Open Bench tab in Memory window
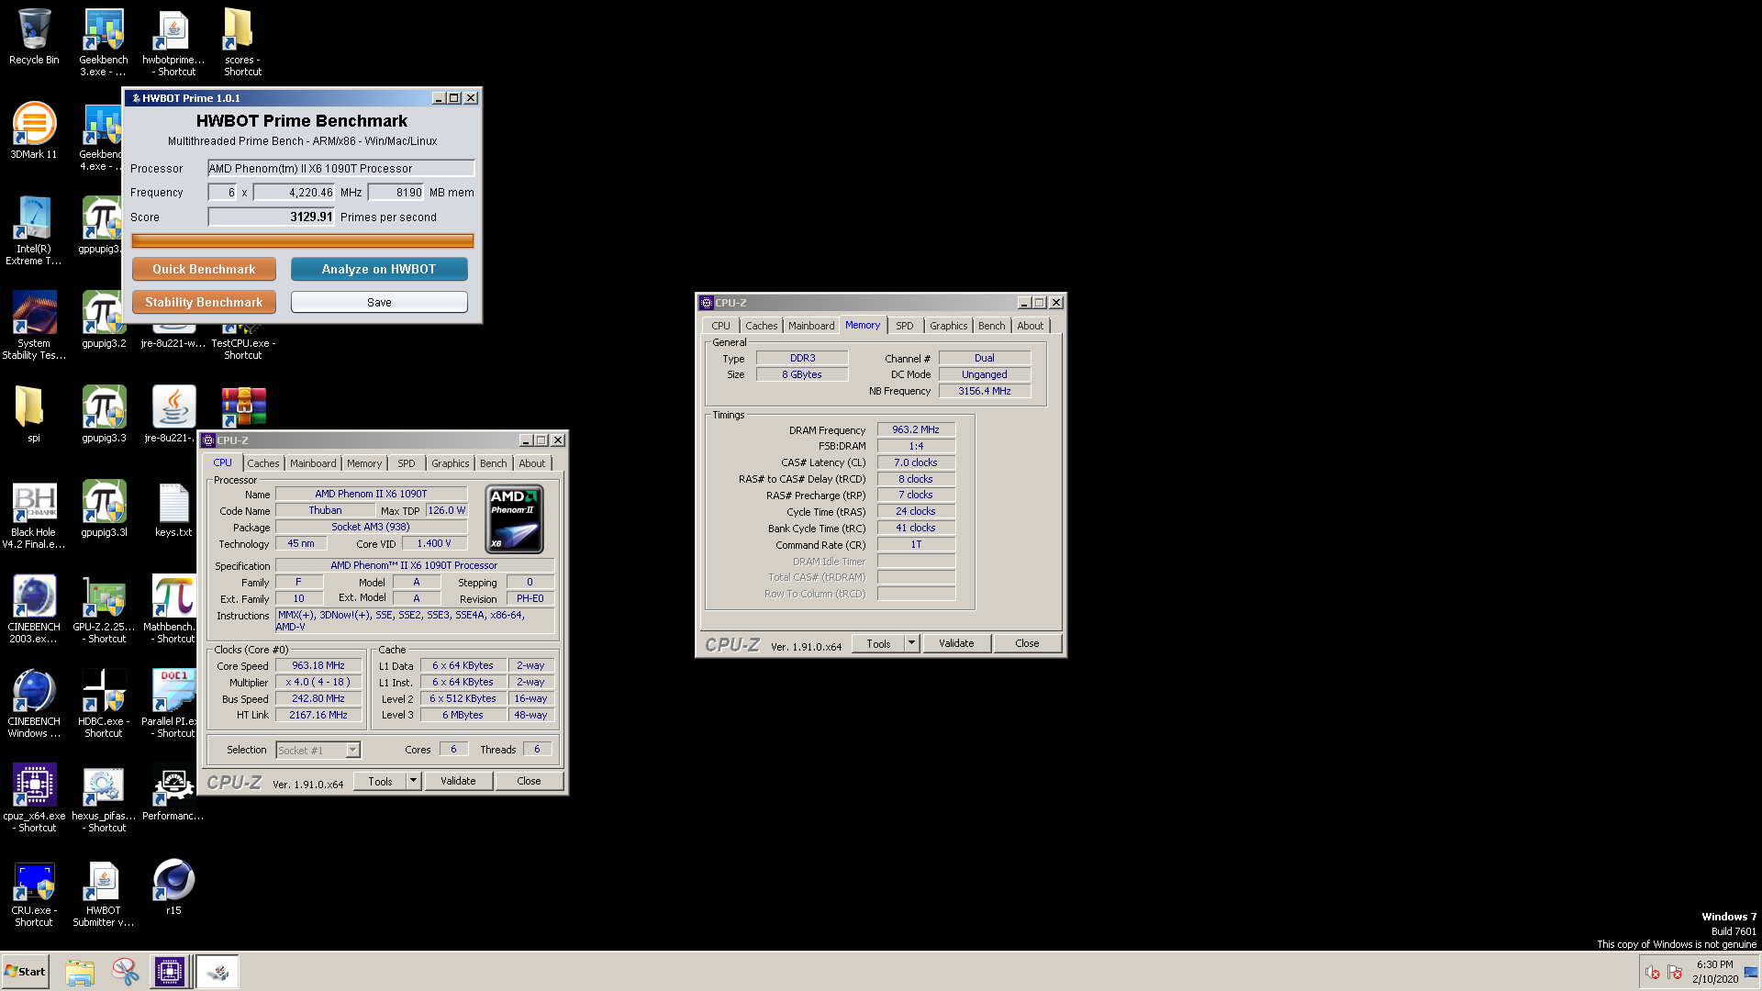Viewport: 1762px width, 991px height. (991, 326)
